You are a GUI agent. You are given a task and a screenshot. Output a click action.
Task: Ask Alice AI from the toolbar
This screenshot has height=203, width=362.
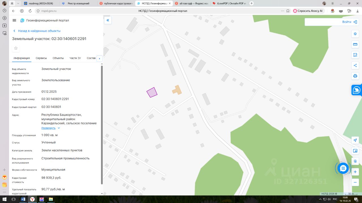pyautogui.click(x=308, y=11)
